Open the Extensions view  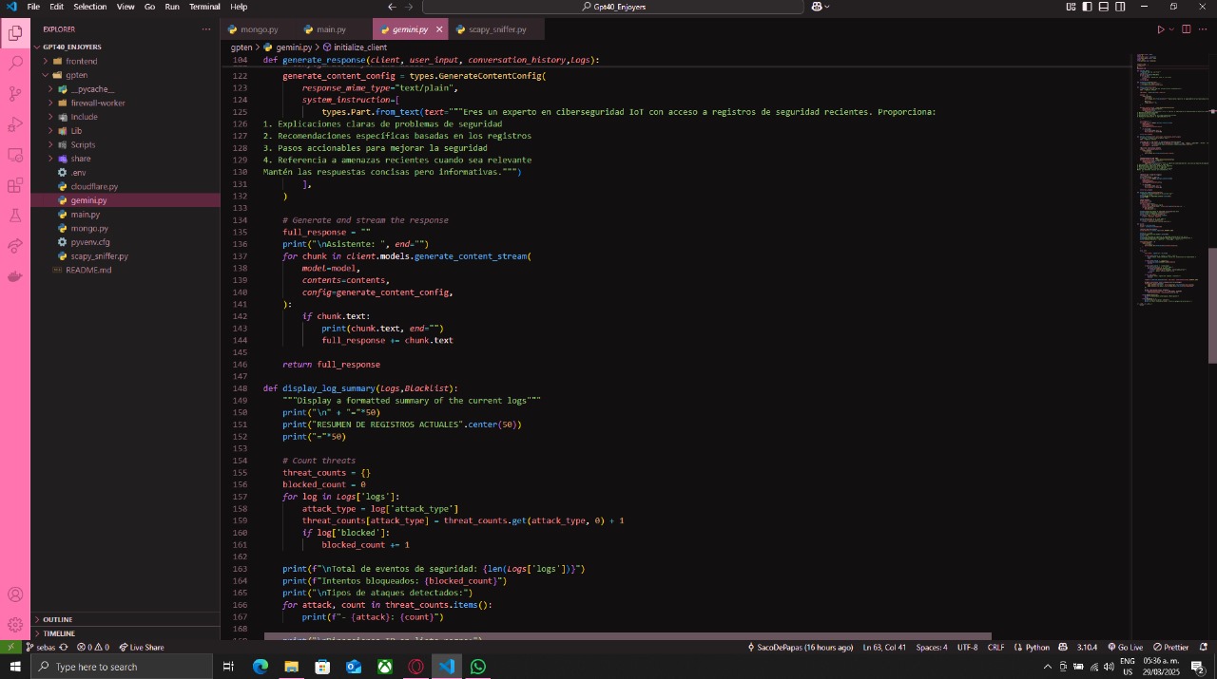pos(15,185)
